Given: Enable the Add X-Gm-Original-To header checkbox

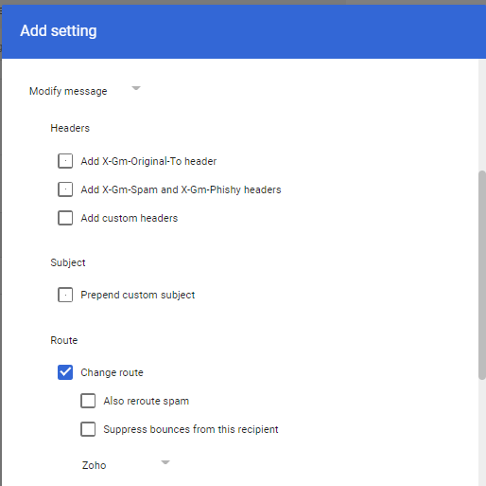Looking at the screenshot, I should [65, 161].
